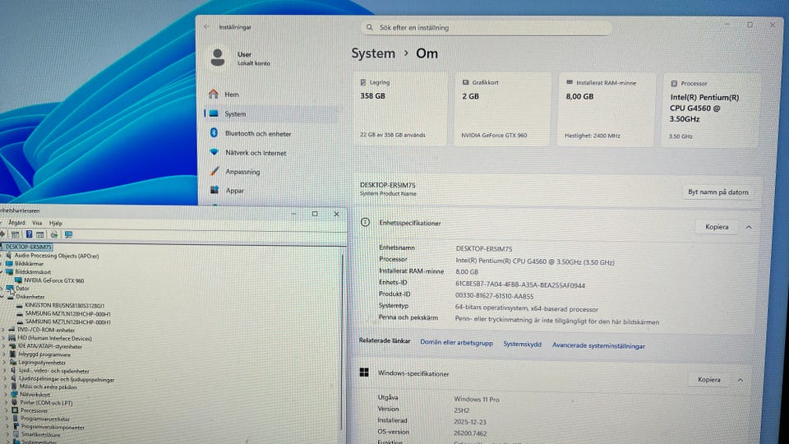789x444 pixels.
Task: Open the Hjälp menu in Device Manager
Action: 56,223
